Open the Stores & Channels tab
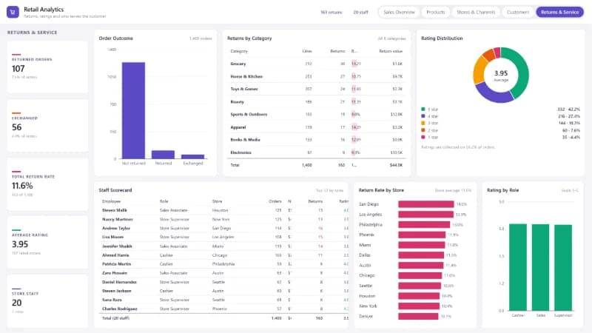This screenshot has width=592, height=333. [476, 12]
